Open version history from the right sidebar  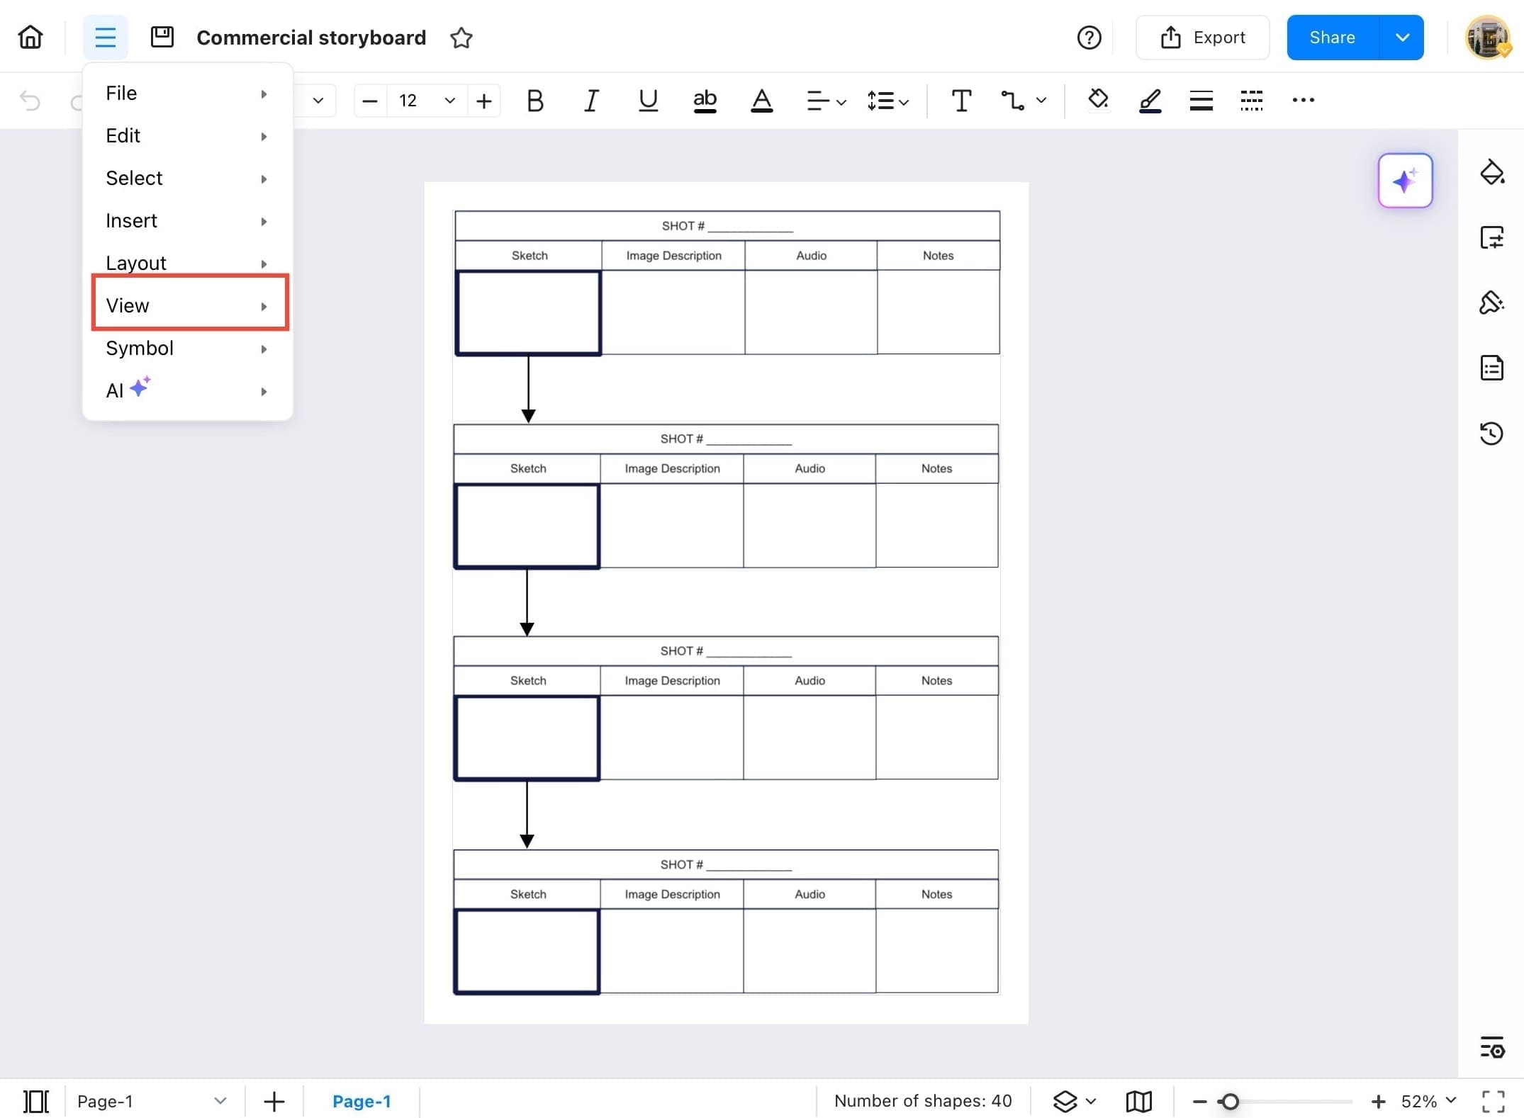coord(1493,433)
